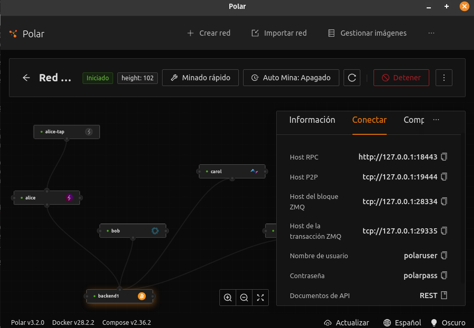Image resolution: width=474 pixels, height=328 pixels.
Task: Select the Conectar tab
Action: [369, 120]
